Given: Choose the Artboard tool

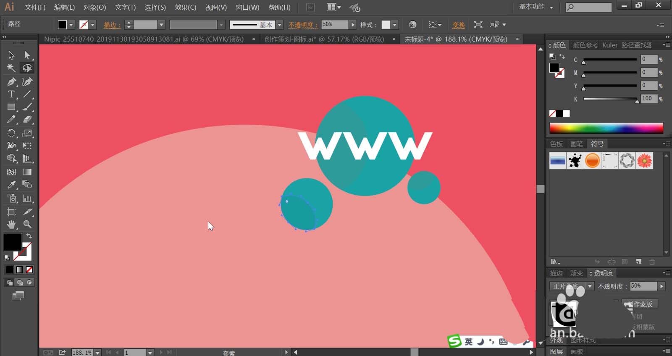Looking at the screenshot, I should (11, 212).
